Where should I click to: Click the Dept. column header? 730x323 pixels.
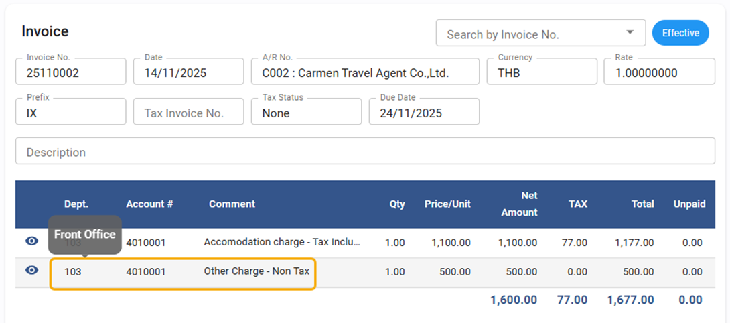(76, 204)
